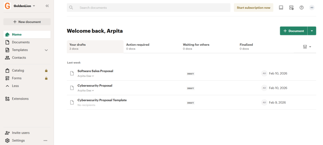
Task: Click the AD avatar in Software Sales Proposal row
Action: pos(264,73)
